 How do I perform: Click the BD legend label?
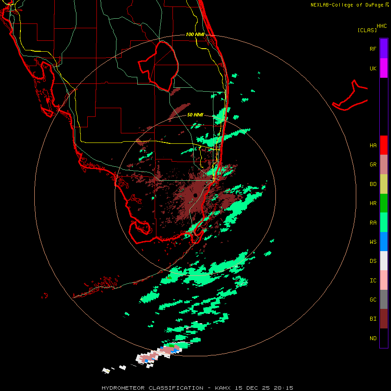(x=373, y=184)
